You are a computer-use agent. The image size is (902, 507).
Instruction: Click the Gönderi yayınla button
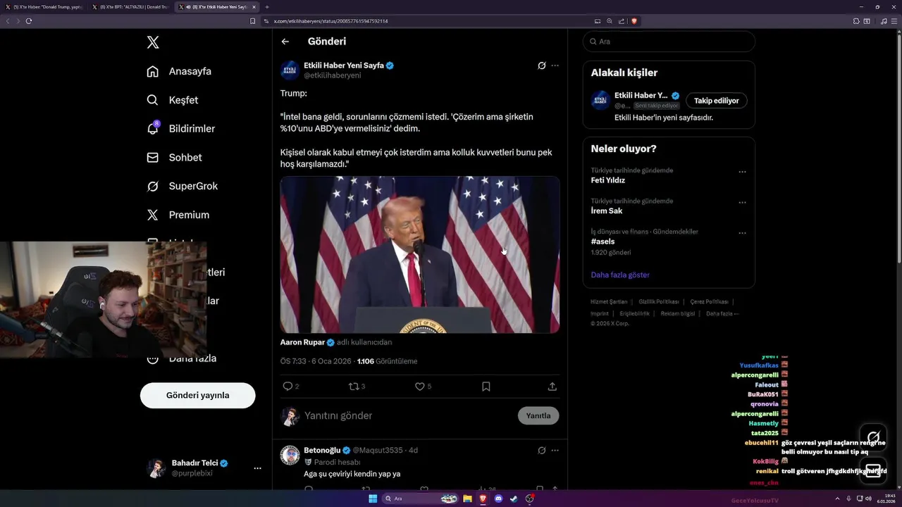197,395
